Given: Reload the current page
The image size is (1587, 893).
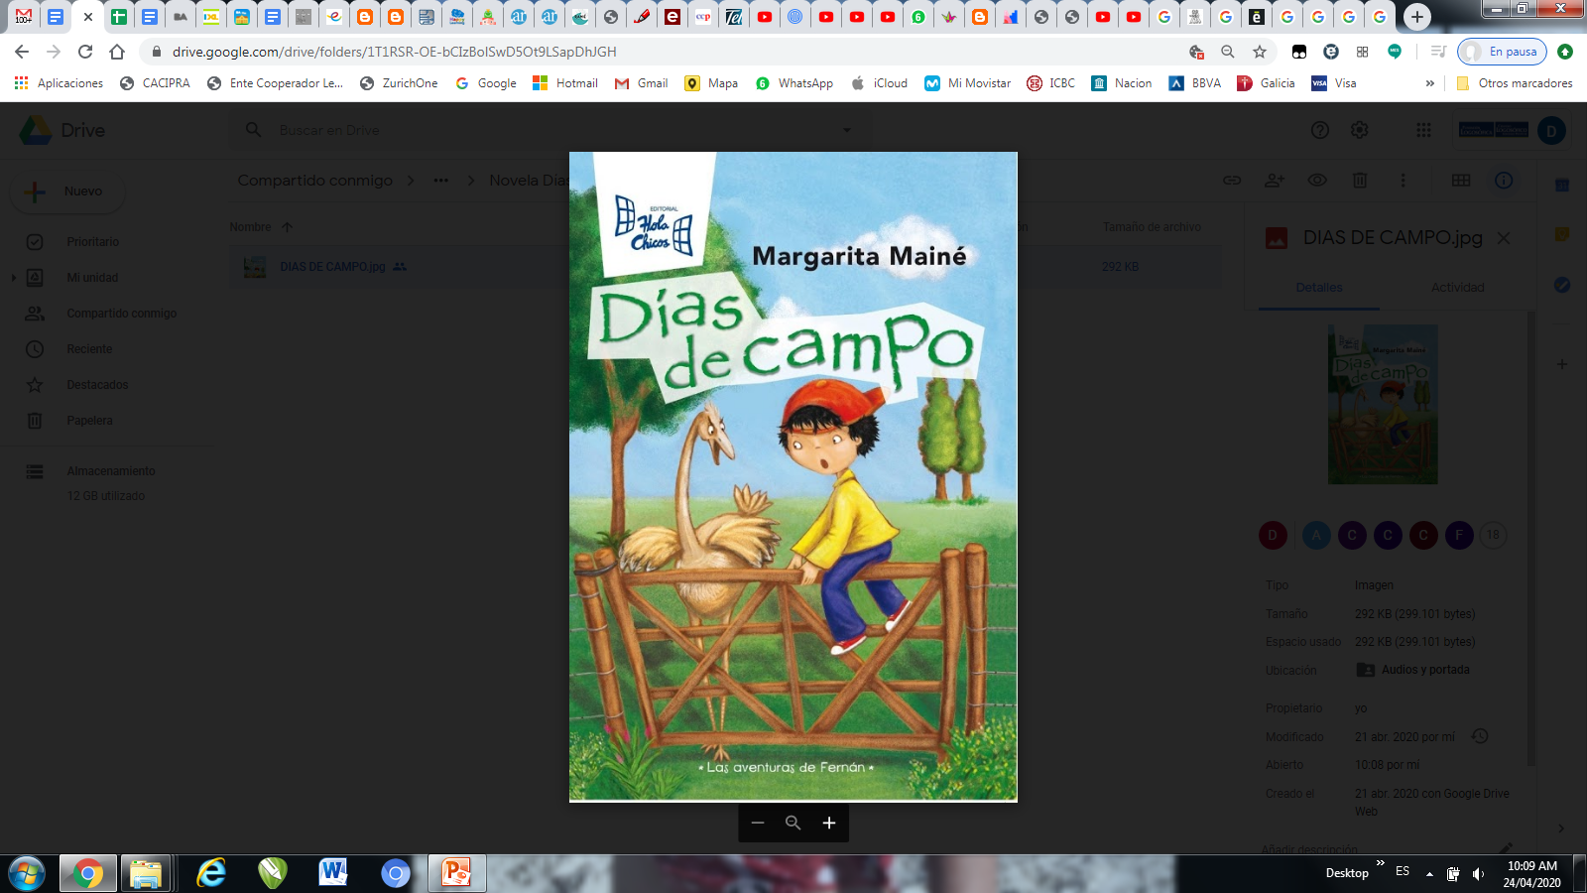Looking at the screenshot, I should tap(85, 52).
